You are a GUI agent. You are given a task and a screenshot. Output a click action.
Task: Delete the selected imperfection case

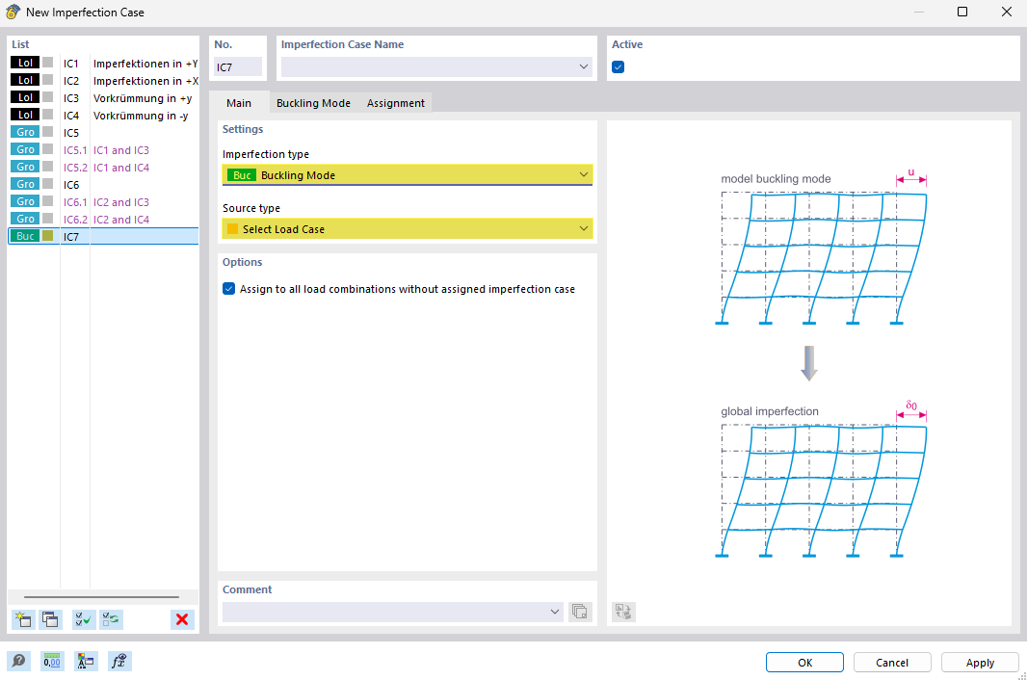[182, 619]
